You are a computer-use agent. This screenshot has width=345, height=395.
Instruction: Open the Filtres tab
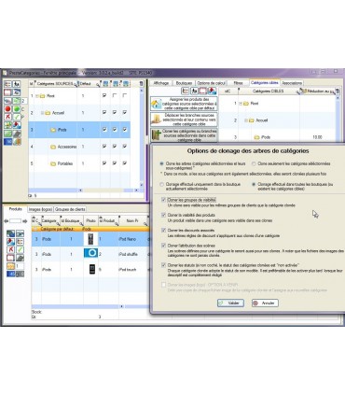[238, 83]
